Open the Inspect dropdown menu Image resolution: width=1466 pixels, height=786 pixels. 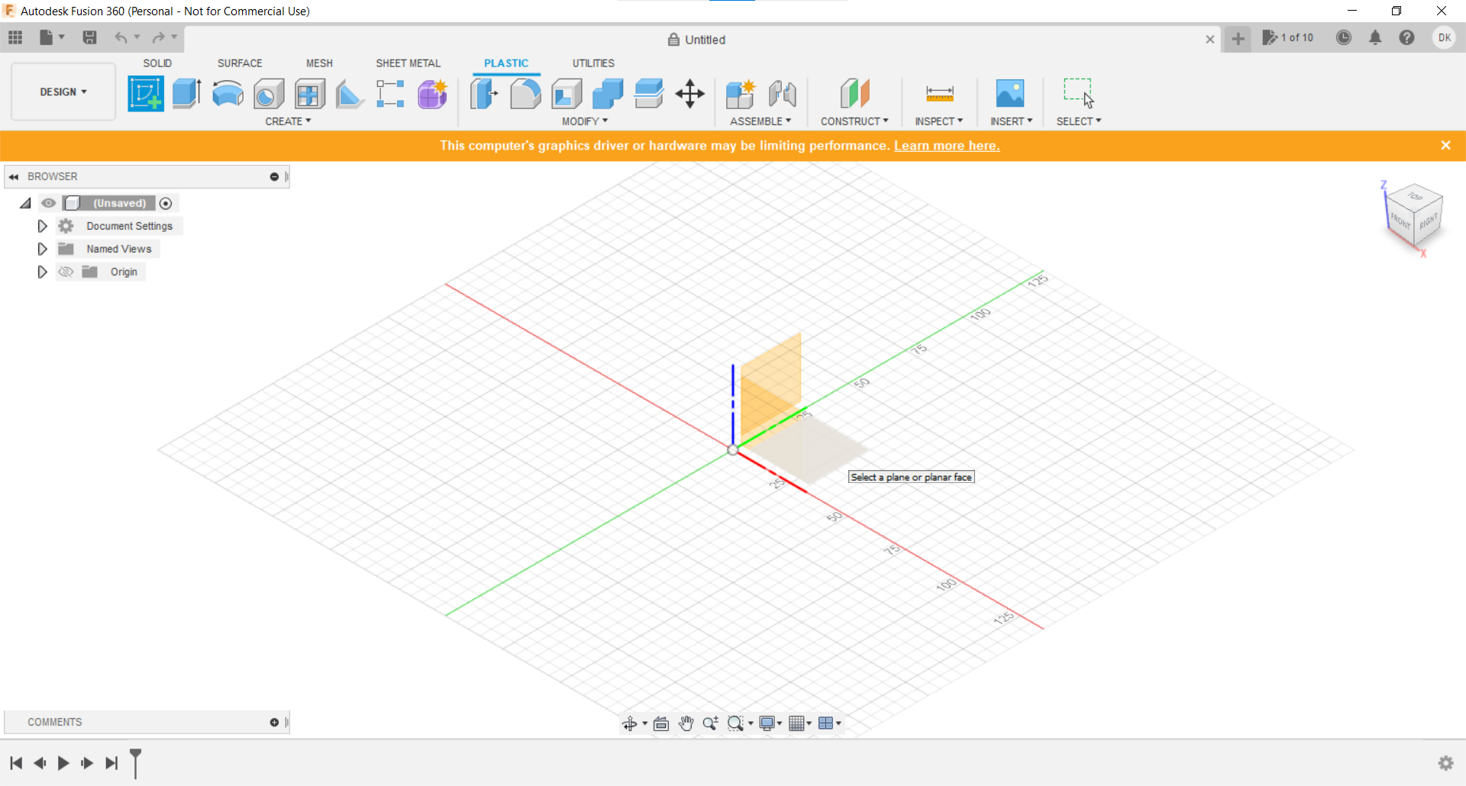pyautogui.click(x=939, y=121)
